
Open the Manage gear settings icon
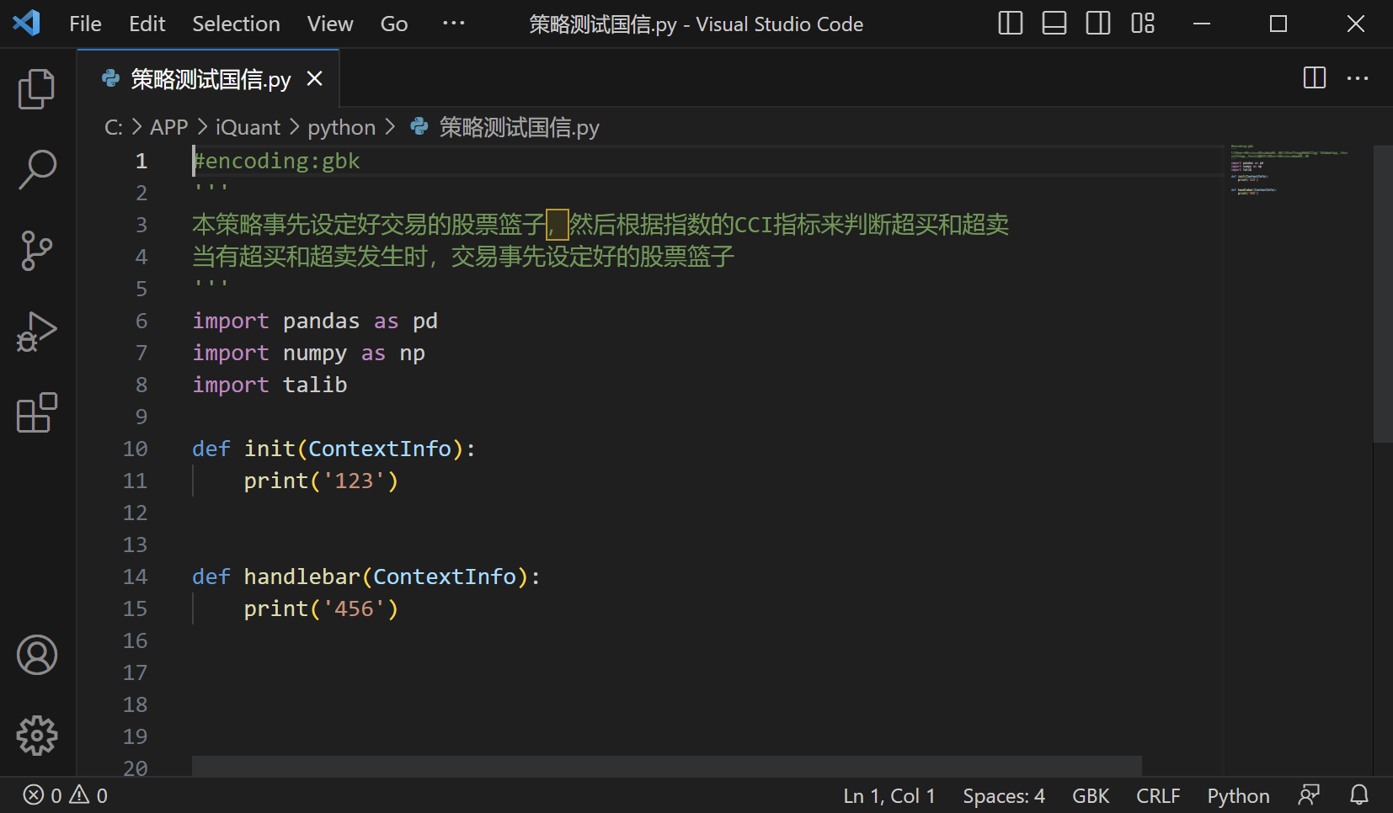(x=36, y=736)
